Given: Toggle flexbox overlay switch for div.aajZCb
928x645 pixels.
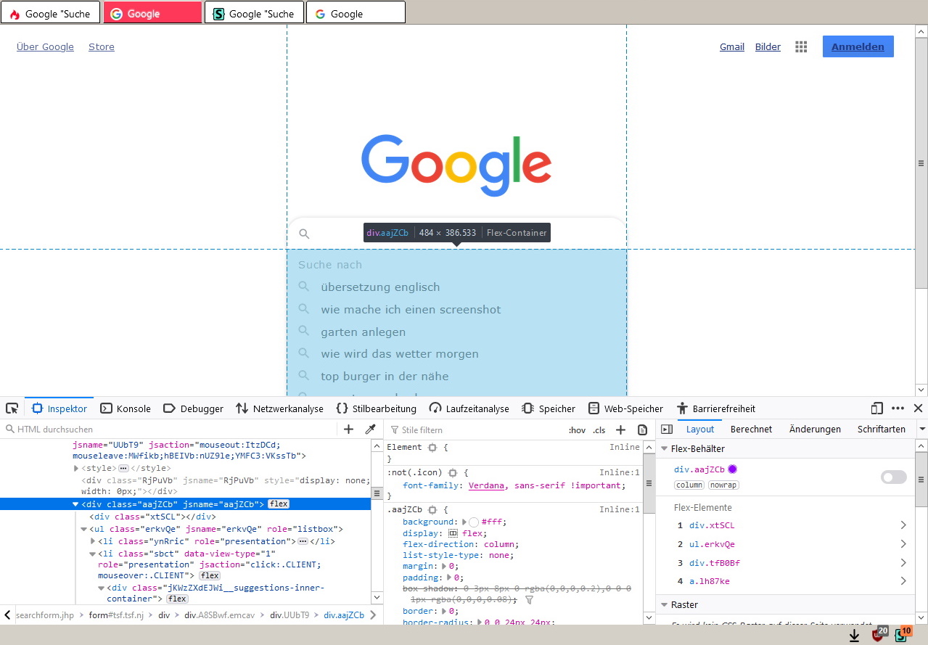Looking at the screenshot, I should [x=894, y=477].
